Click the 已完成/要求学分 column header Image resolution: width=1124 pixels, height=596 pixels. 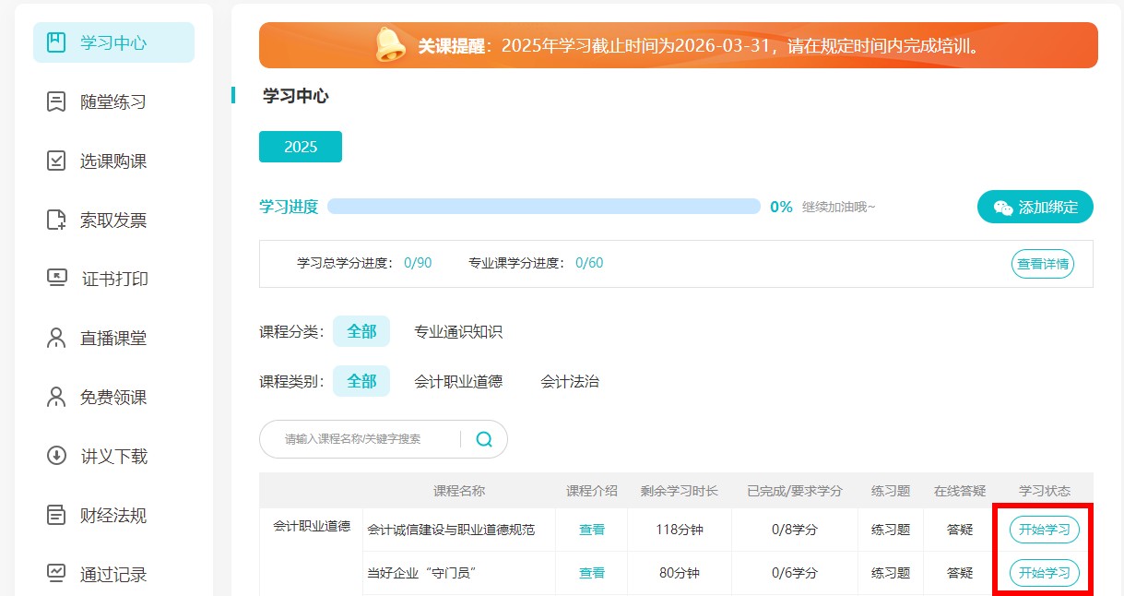pyautogui.click(x=795, y=491)
